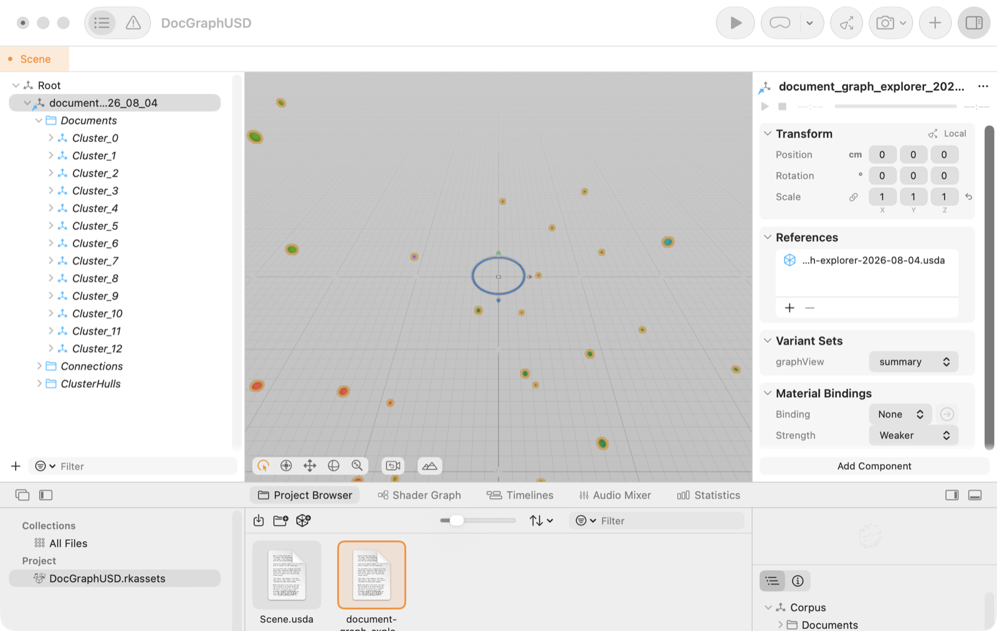997x631 pixels.
Task: Open the Audio Mixer tab
Action: pyautogui.click(x=615, y=495)
